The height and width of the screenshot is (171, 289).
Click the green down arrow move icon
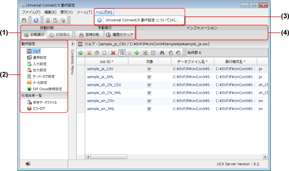(137, 53)
